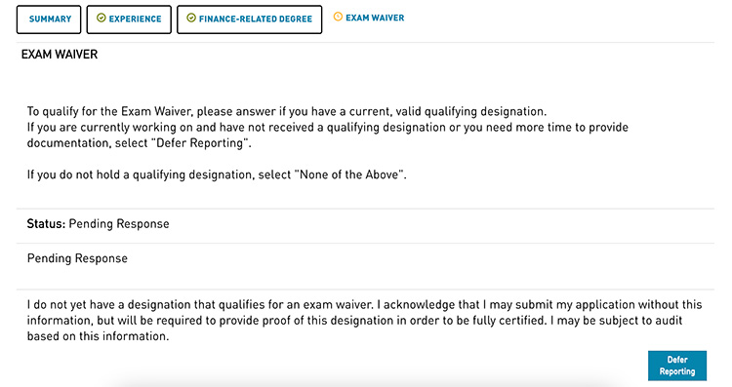The image size is (732, 387).
Task: Click the 'If you are currently working on' sentence
Action: click(327, 135)
